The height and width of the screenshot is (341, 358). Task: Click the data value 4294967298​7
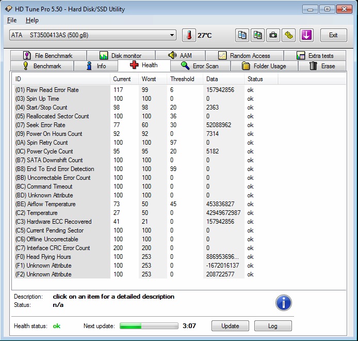(x=223, y=213)
